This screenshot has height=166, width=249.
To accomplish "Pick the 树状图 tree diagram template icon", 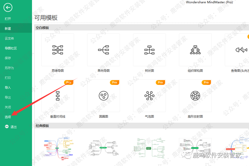I will click(149, 50).
